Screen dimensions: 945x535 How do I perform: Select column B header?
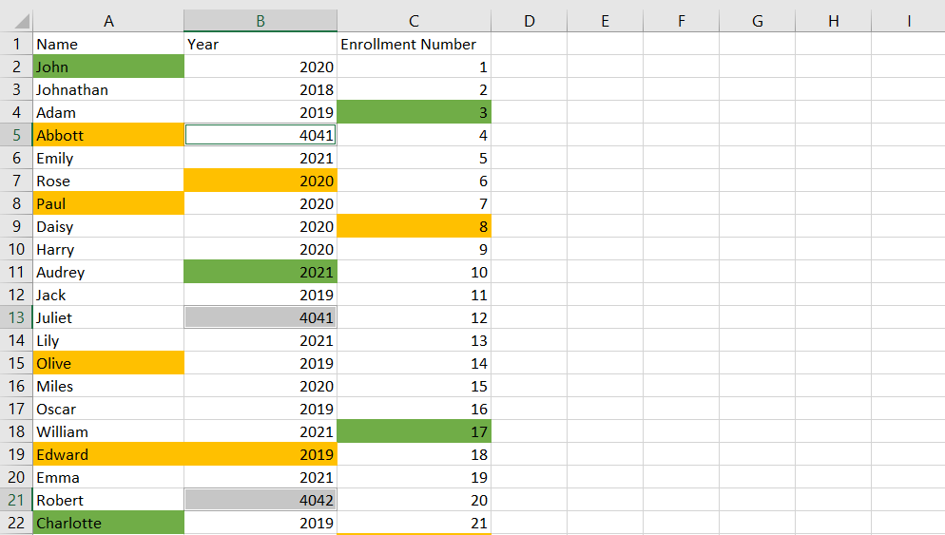tap(260, 21)
